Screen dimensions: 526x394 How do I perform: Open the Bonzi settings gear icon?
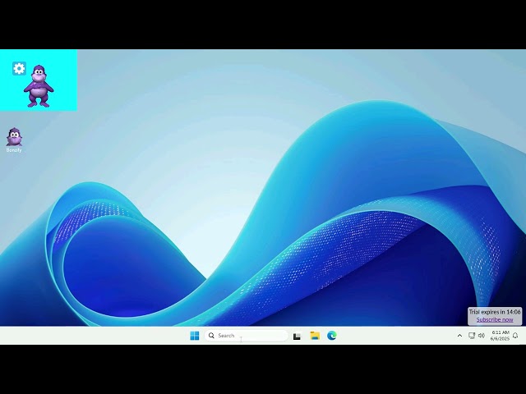point(19,68)
